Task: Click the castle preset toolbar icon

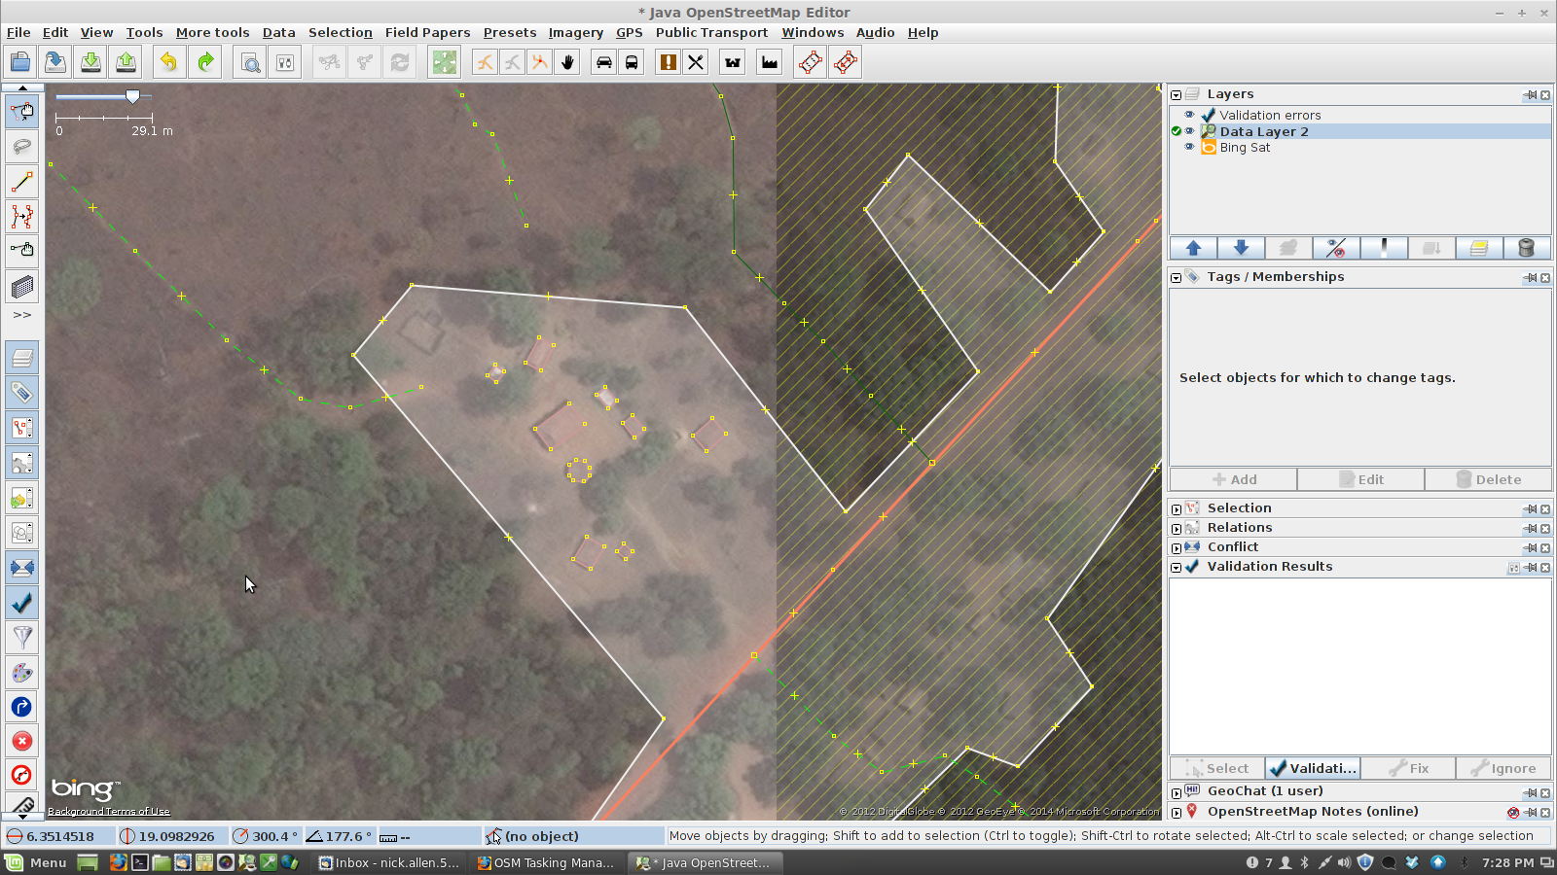Action: pos(733,62)
